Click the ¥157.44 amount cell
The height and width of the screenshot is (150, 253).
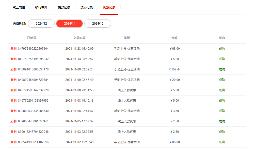(x=175, y=69)
